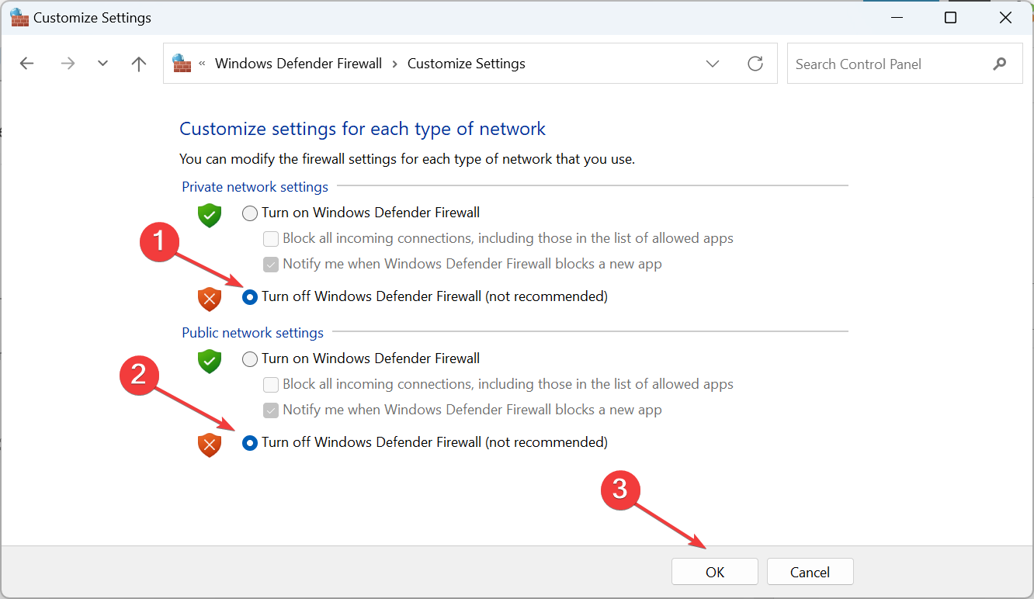Check Block all incoming connections under Public
The height and width of the screenshot is (599, 1034).
point(270,384)
